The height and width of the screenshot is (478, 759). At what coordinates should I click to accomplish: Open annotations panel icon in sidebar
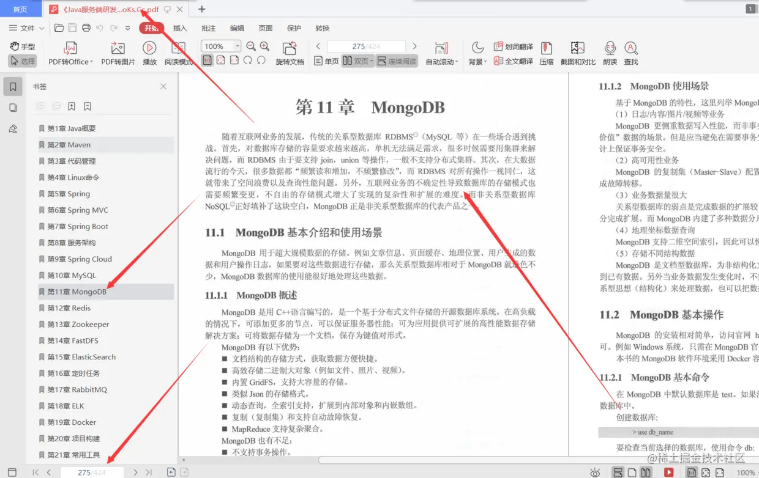click(13, 128)
